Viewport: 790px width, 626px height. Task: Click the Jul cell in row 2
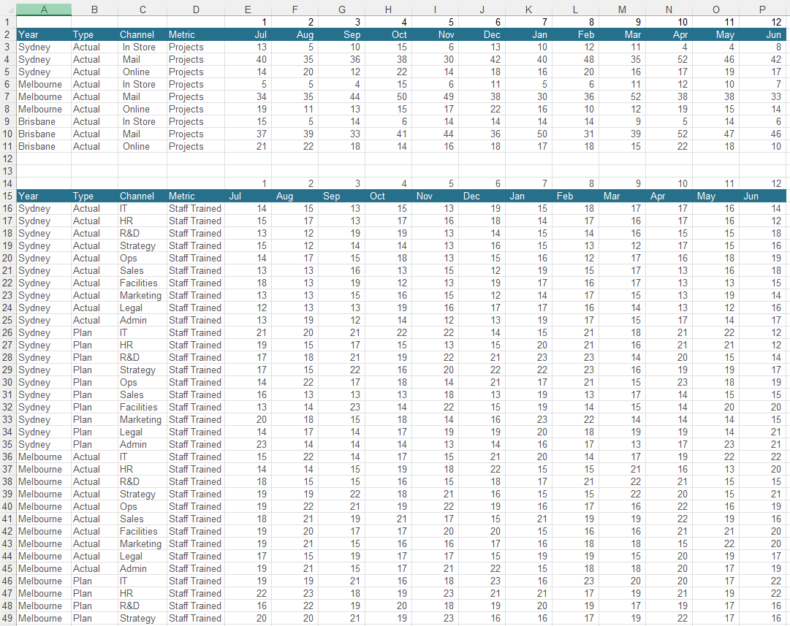click(x=248, y=34)
